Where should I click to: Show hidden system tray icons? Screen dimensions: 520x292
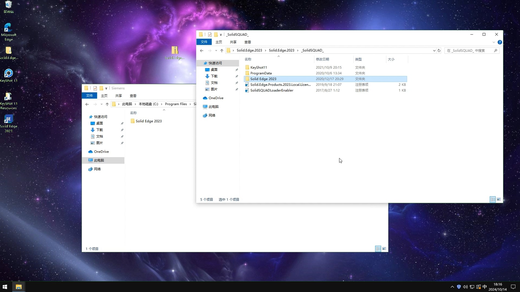(x=452, y=287)
